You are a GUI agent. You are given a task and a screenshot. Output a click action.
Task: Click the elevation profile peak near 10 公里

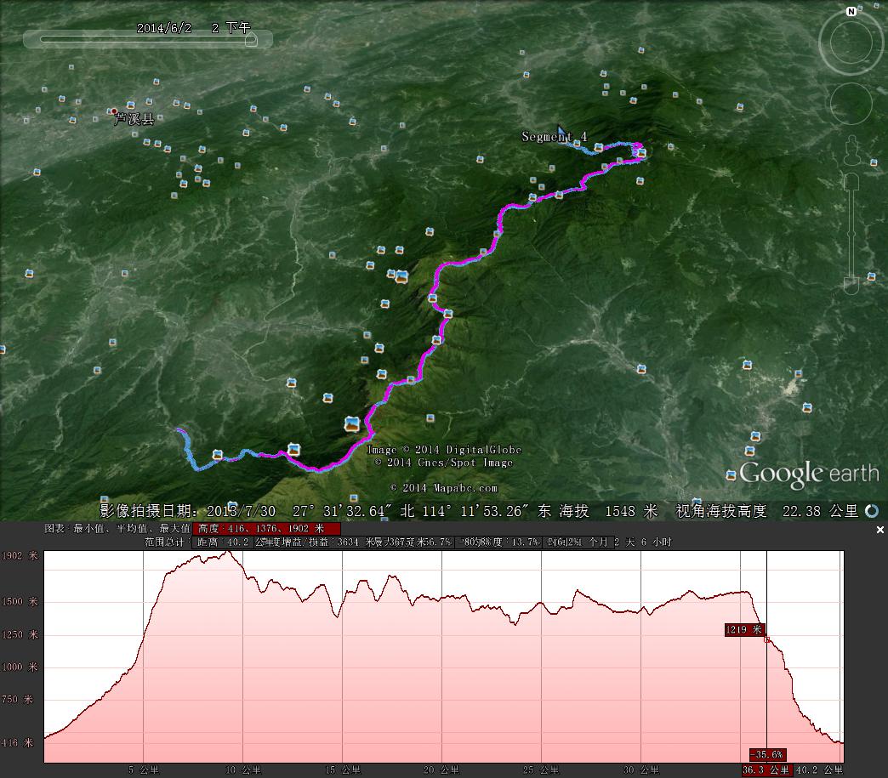click(227, 553)
